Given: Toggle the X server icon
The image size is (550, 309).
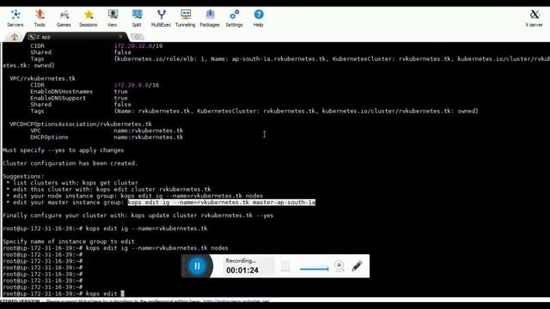Looking at the screenshot, I should [535, 18].
